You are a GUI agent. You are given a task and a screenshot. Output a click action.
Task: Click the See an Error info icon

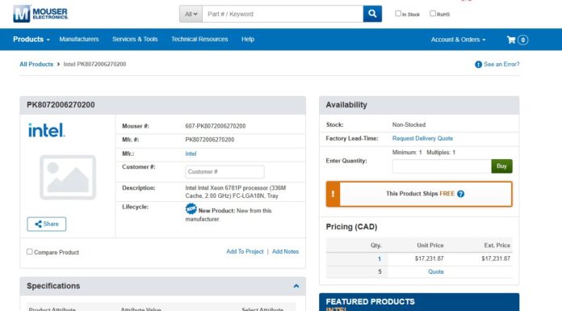(x=478, y=65)
